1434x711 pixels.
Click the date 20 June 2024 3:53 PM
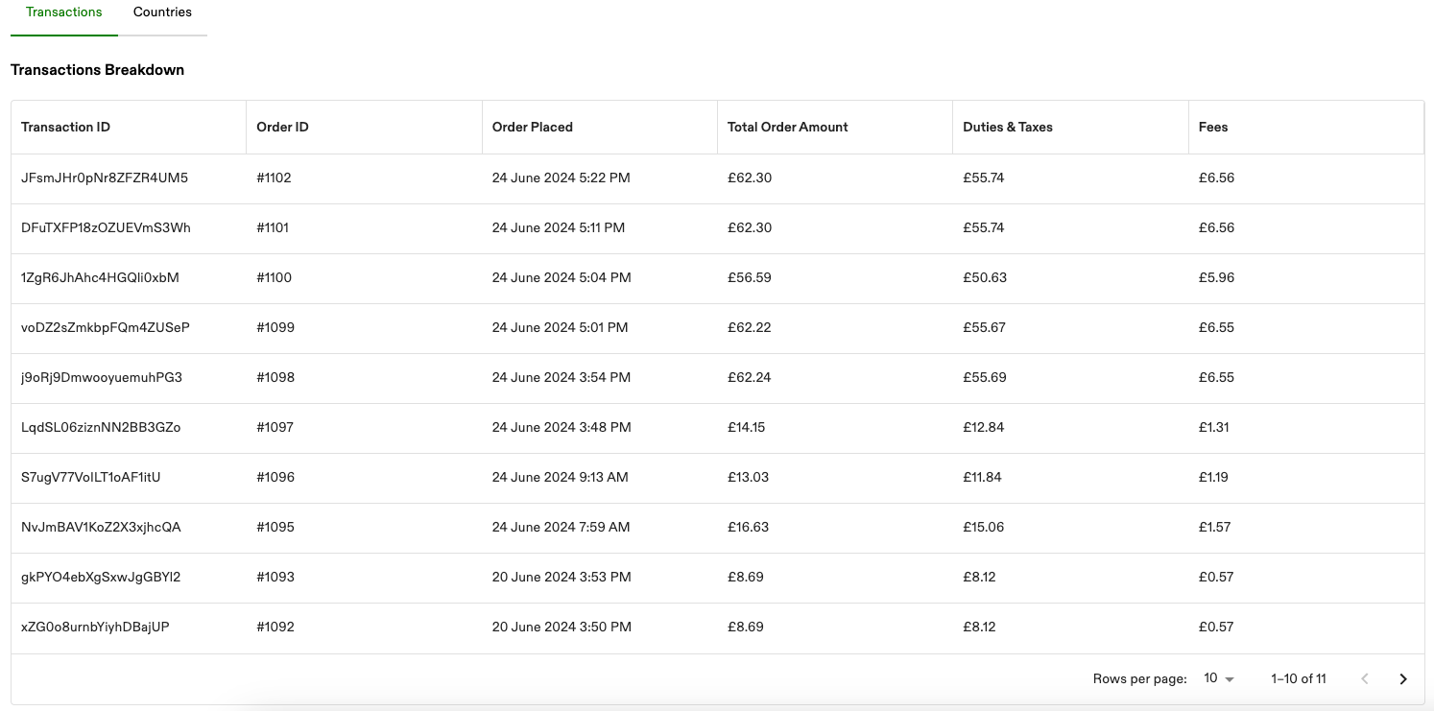pos(562,577)
